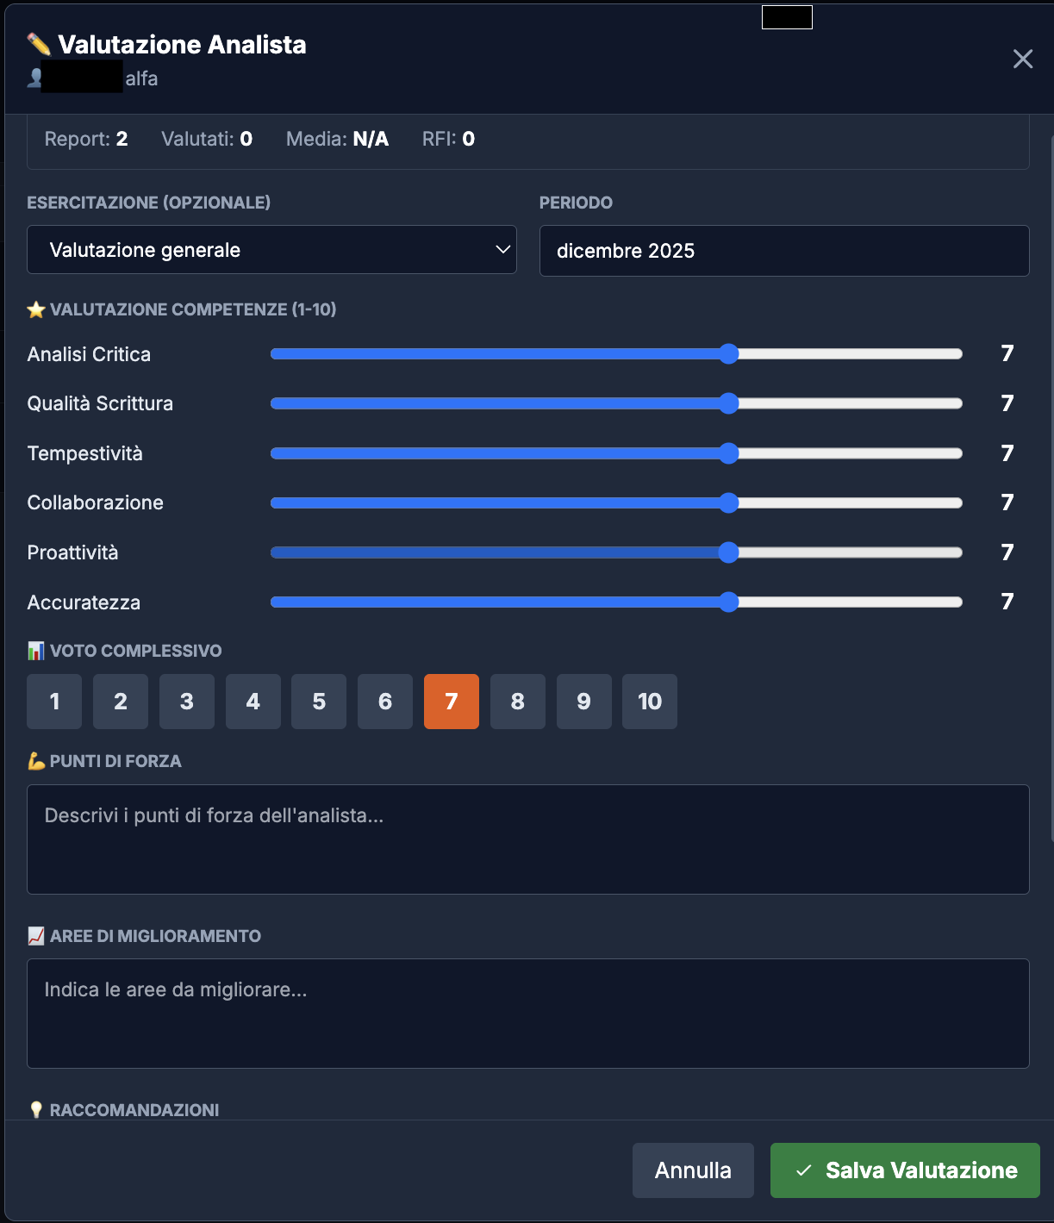Click the rising chart icon near Aree di Miglioramento
The image size is (1054, 1223).
coord(35,935)
